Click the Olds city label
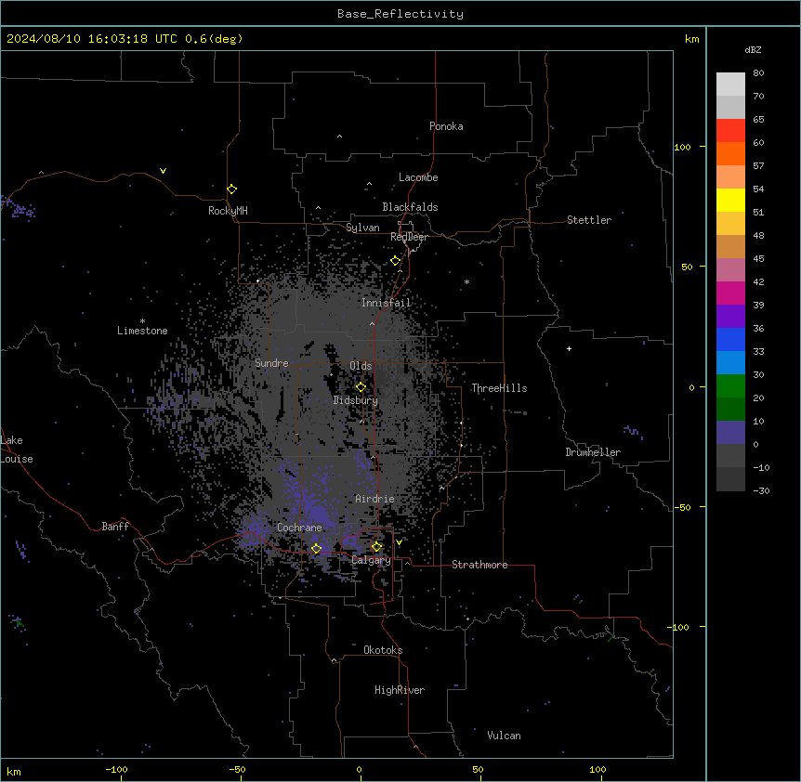801x782 pixels. click(x=361, y=366)
